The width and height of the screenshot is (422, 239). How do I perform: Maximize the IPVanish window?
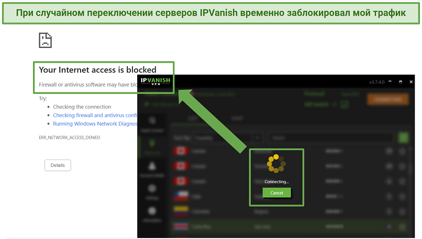coord(401,82)
